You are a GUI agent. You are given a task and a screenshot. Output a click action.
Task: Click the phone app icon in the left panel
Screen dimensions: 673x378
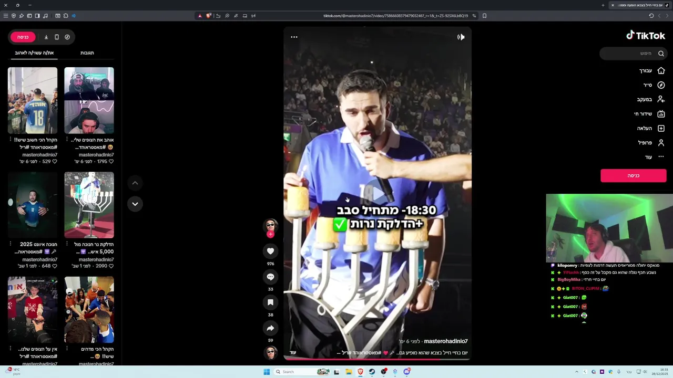57,37
